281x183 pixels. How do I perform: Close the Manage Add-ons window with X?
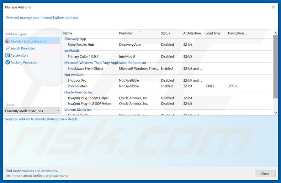point(273,7)
